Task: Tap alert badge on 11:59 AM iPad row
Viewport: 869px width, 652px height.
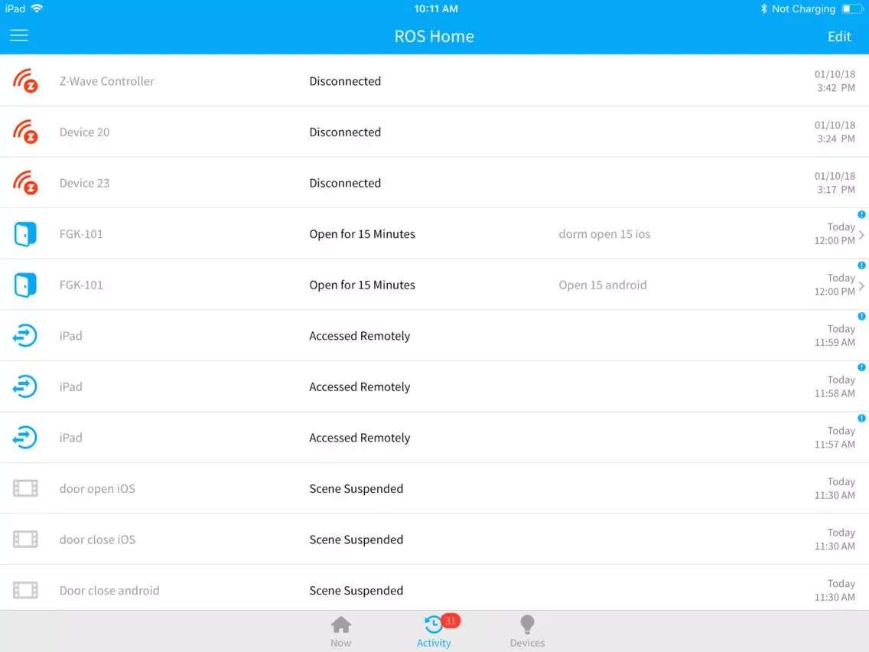Action: coord(861,317)
